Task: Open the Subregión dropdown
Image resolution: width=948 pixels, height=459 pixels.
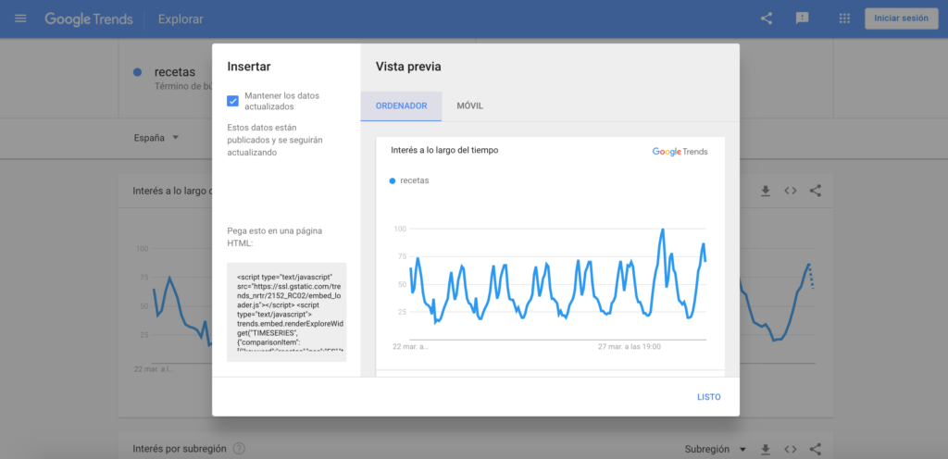Action: (x=716, y=450)
